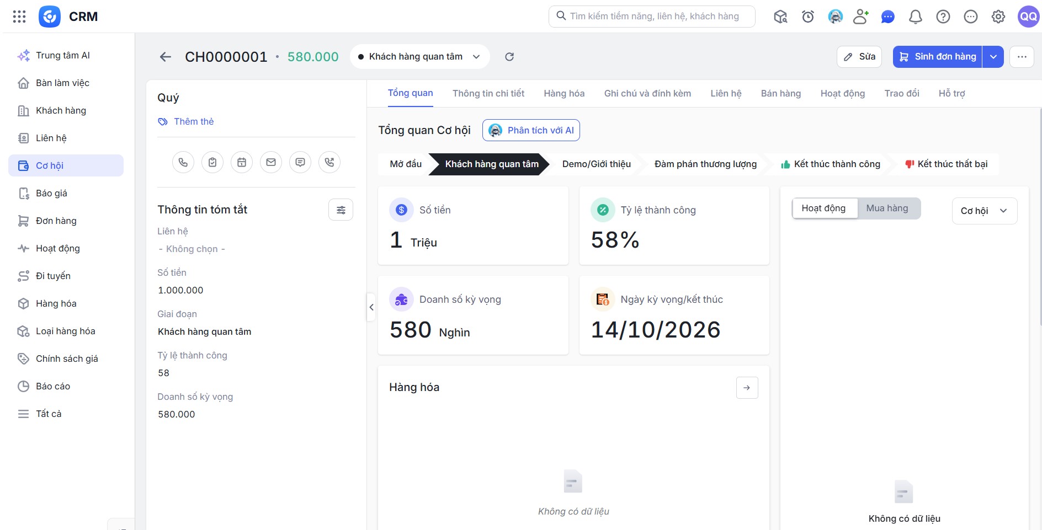Mark stage Kết thúc thành công
1042x530 pixels.
pyautogui.click(x=831, y=164)
